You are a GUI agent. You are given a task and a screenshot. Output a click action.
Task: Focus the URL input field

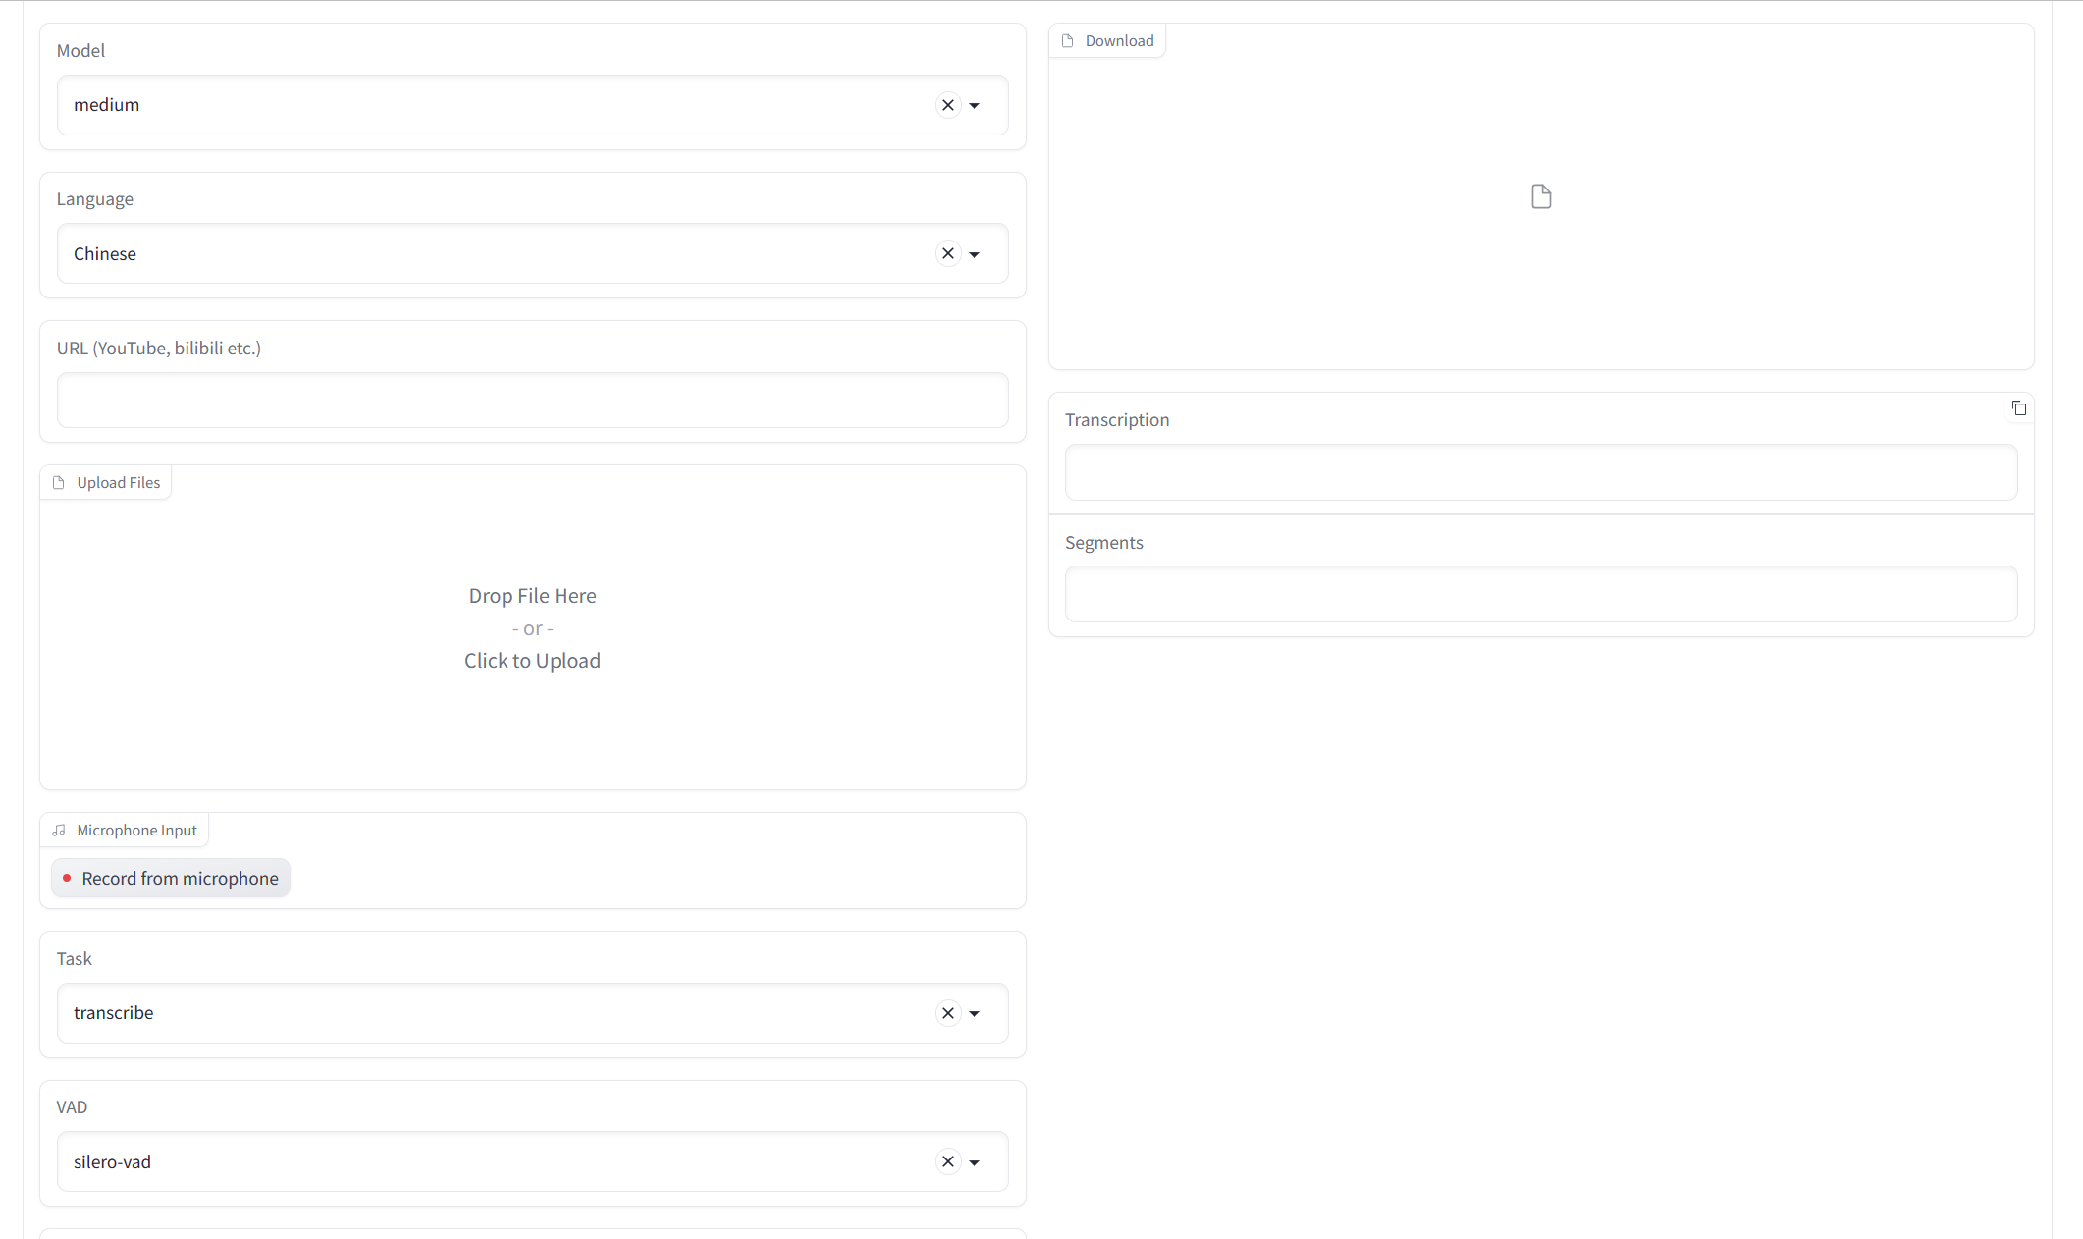click(x=532, y=401)
